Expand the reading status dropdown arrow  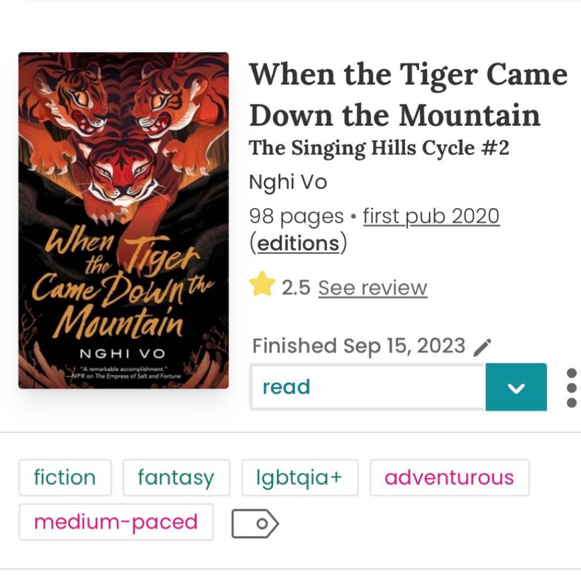click(x=516, y=387)
